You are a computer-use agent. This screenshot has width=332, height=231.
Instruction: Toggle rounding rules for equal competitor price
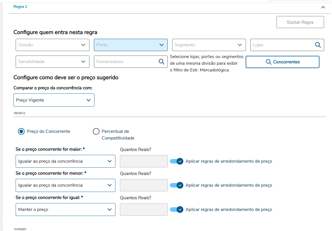[x=177, y=210]
